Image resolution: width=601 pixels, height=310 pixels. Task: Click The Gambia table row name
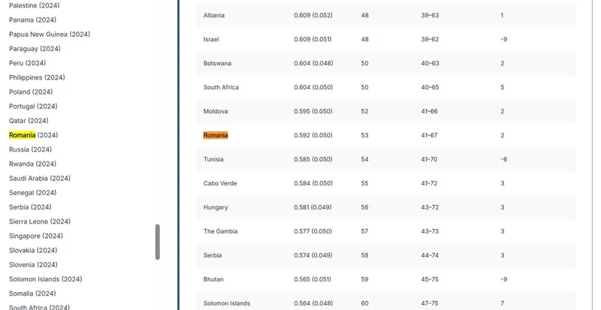220,231
